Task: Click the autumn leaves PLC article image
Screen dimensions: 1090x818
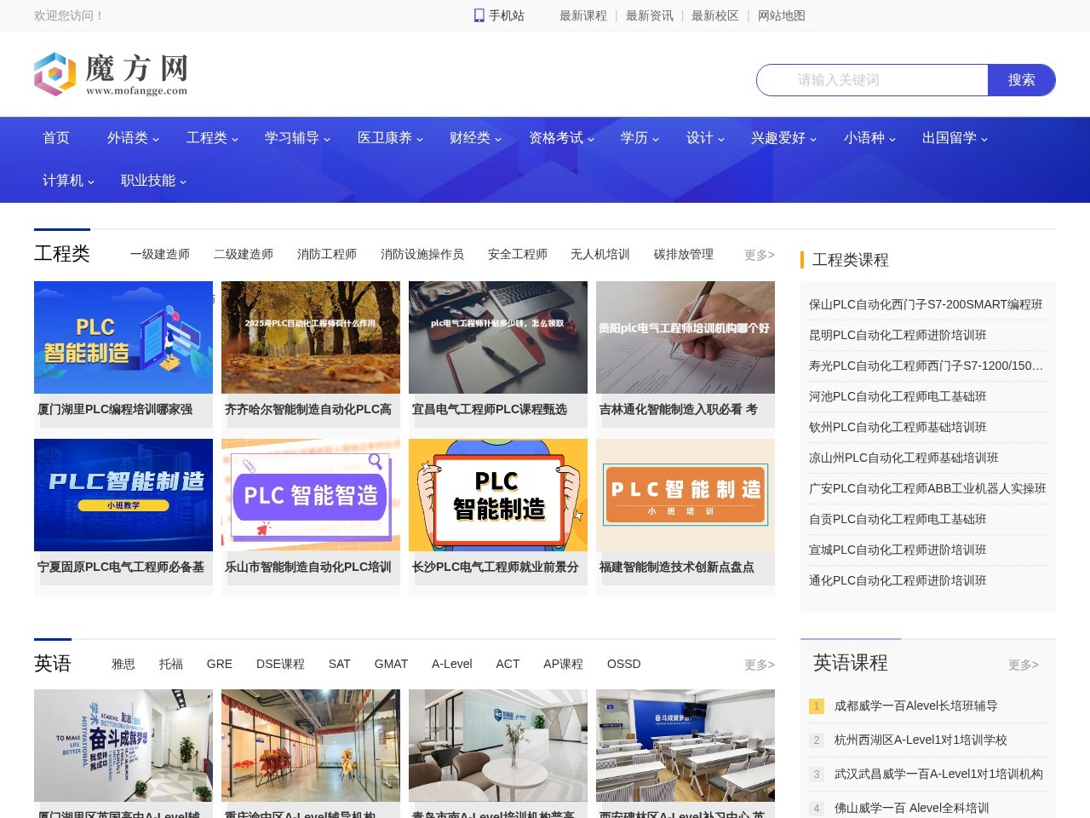Action: pos(311,337)
